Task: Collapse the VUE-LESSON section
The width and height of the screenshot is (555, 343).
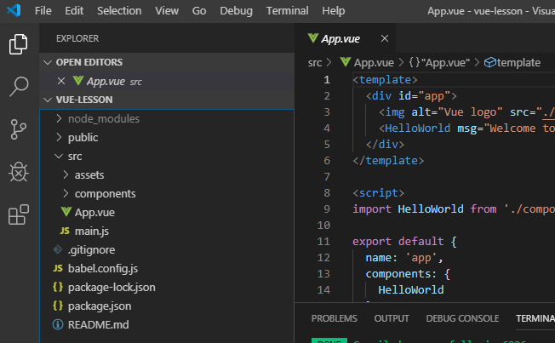Action: tap(48, 100)
